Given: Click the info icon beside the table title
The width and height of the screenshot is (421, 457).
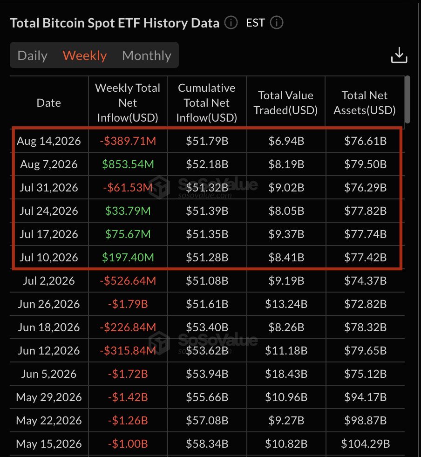Looking at the screenshot, I should 231,23.
